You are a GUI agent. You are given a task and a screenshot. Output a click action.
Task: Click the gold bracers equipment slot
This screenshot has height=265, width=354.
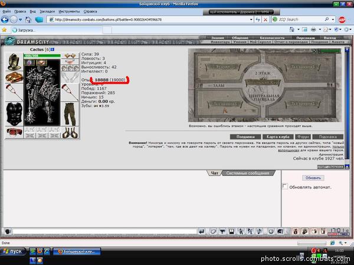[14, 77]
